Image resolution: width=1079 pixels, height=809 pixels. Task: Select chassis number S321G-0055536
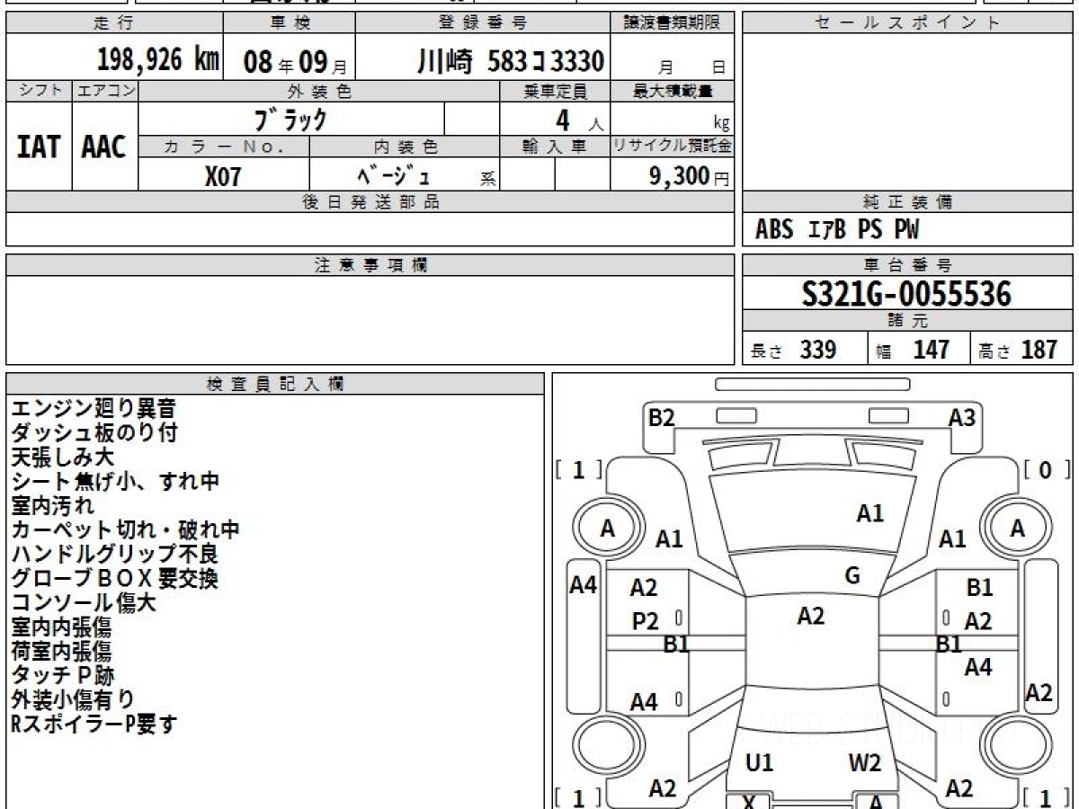click(x=907, y=293)
